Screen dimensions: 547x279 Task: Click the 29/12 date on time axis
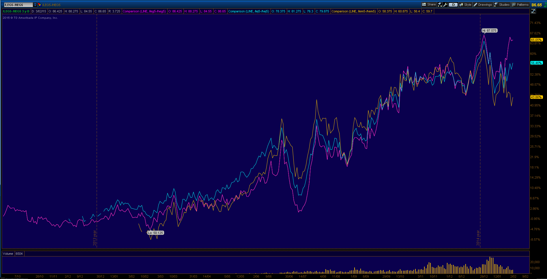pos(484,276)
